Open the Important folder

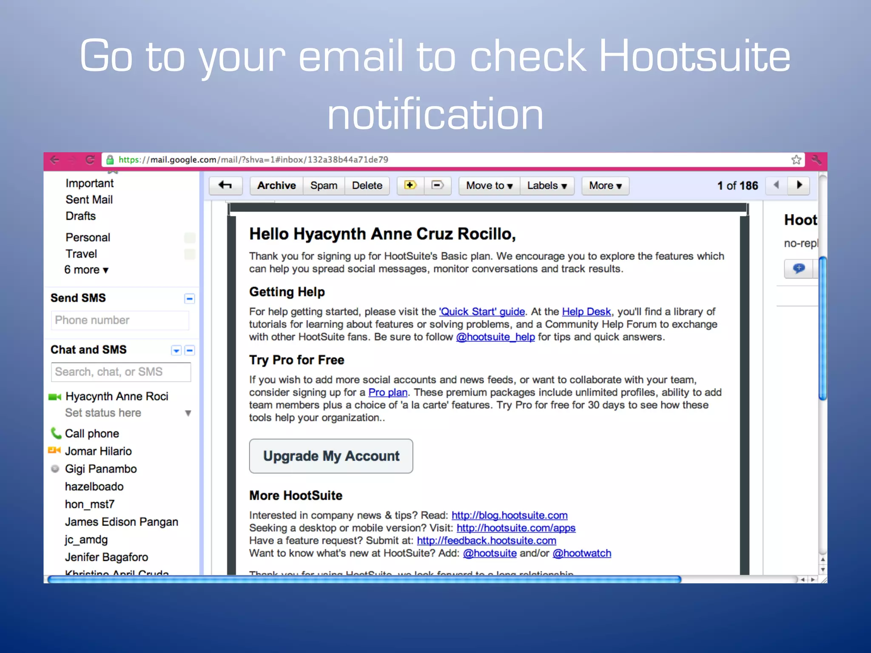[x=90, y=183]
